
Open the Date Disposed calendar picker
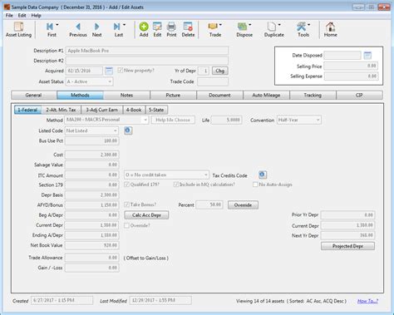click(x=367, y=56)
